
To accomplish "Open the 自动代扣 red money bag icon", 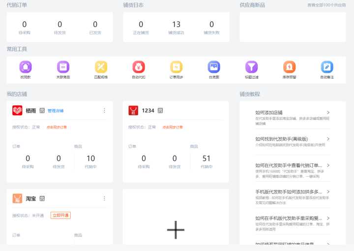I will pos(139,67).
